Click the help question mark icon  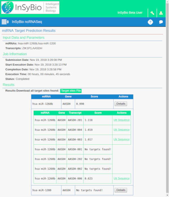[150, 22]
